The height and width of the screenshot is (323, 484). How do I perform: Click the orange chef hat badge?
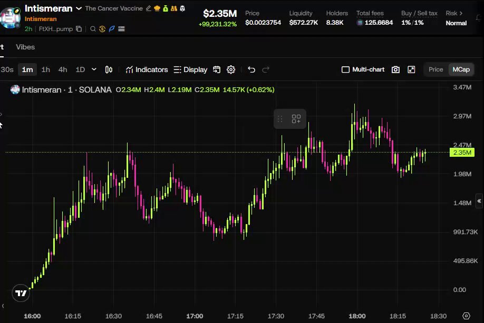[157, 8]
